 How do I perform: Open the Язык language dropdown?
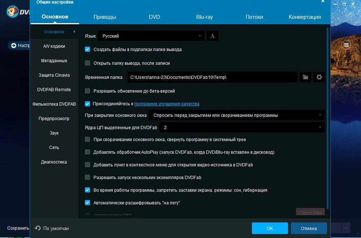point(151,36)
